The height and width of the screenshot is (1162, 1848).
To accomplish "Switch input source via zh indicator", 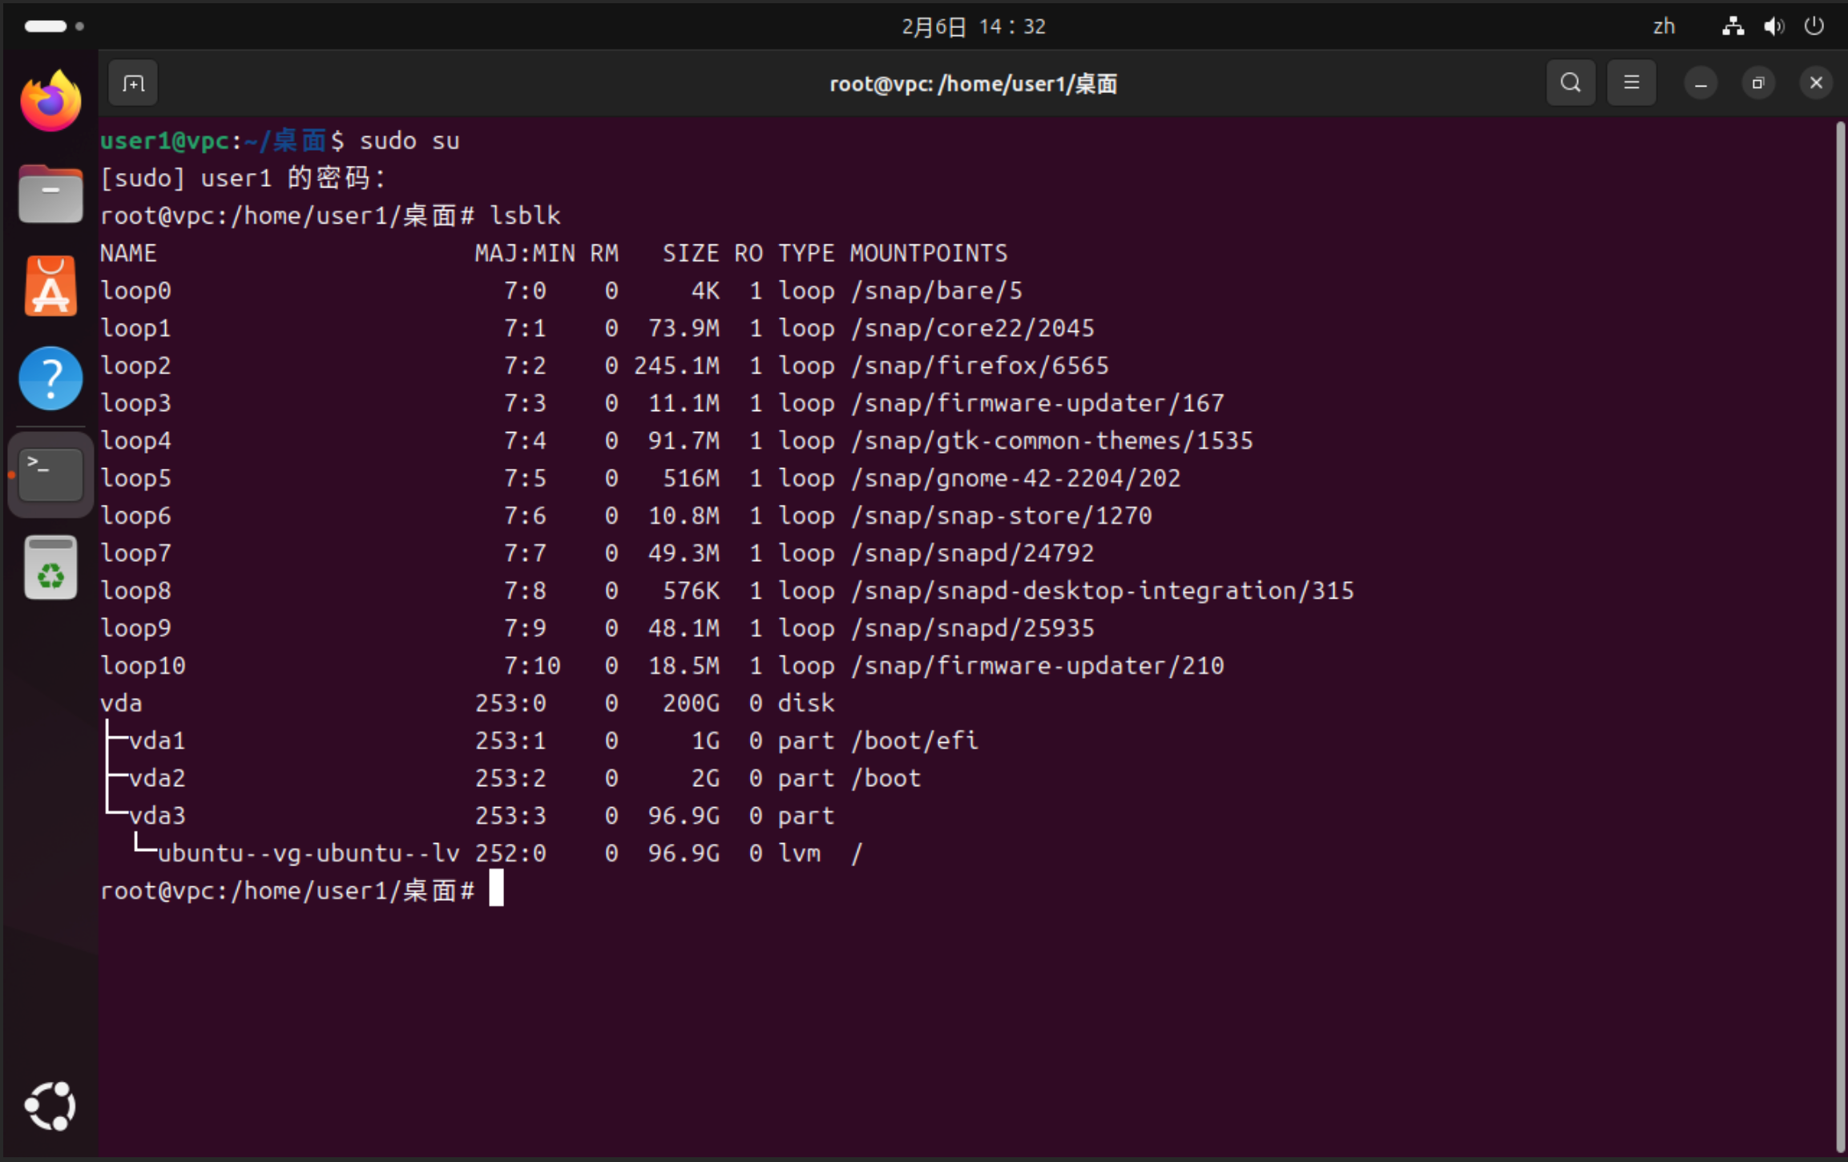I will point(1664,26).
